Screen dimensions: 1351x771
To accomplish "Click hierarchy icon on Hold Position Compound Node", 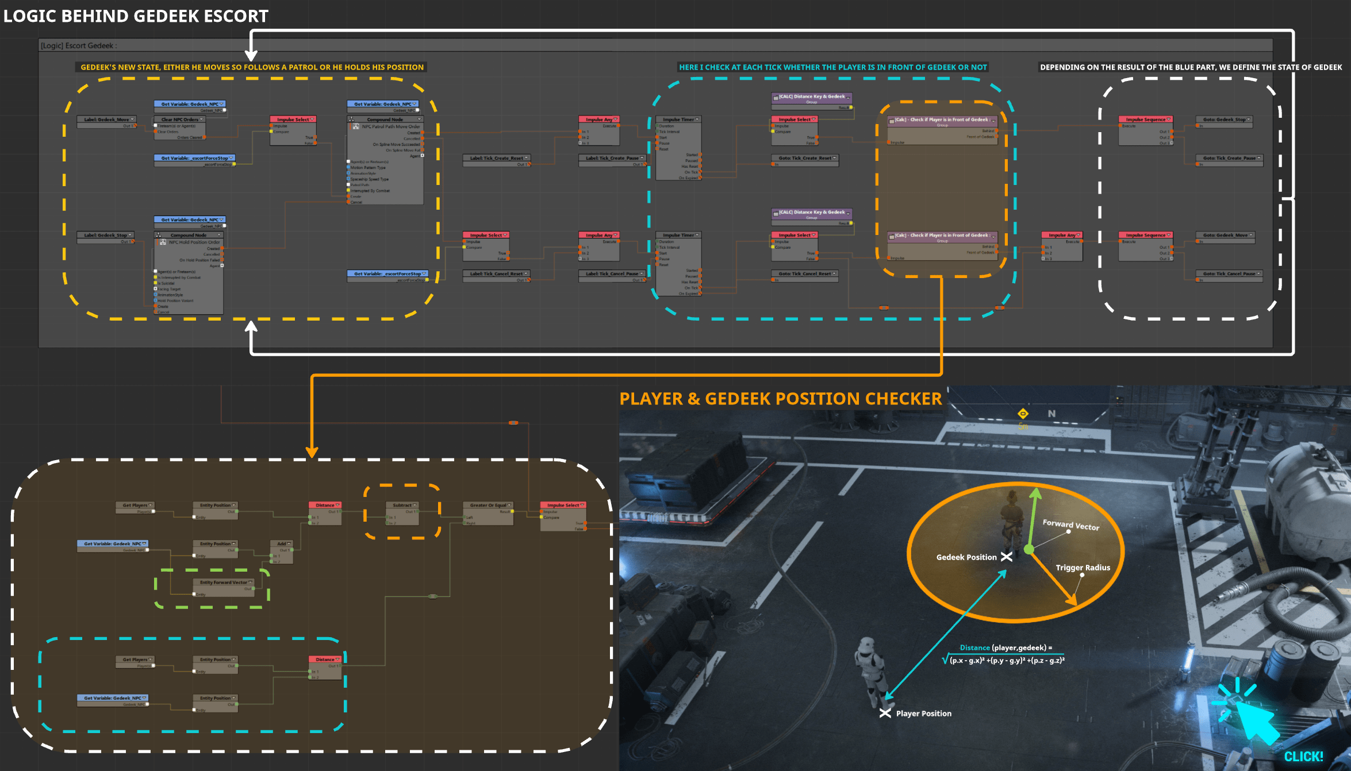I will point(158,235).
